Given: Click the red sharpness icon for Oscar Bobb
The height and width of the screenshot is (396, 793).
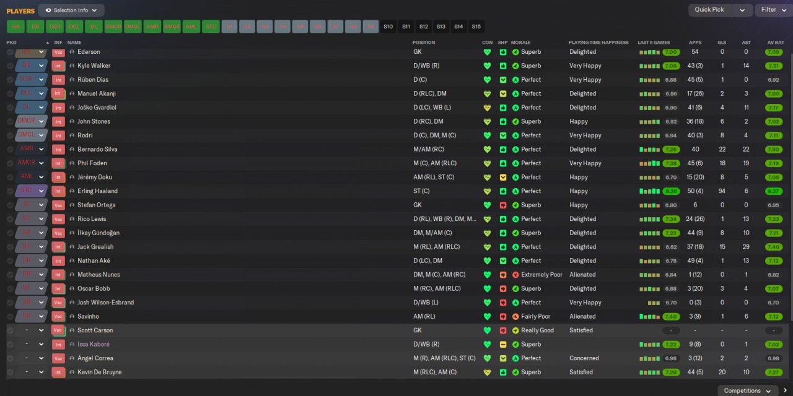Looking at the screenshot, I should point(503,288).
